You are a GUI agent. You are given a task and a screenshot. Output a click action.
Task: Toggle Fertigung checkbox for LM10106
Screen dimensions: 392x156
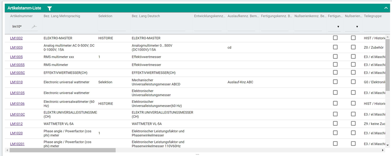(x=335, y=103)
